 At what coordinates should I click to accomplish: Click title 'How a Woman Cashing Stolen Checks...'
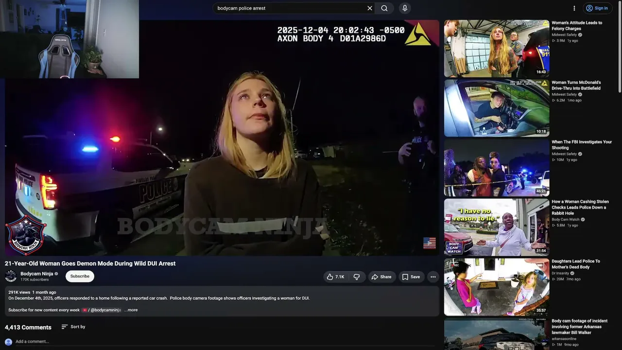click(580, 208)
